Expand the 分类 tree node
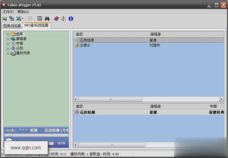This screenshot has height=158, width=228. point(8,48)
